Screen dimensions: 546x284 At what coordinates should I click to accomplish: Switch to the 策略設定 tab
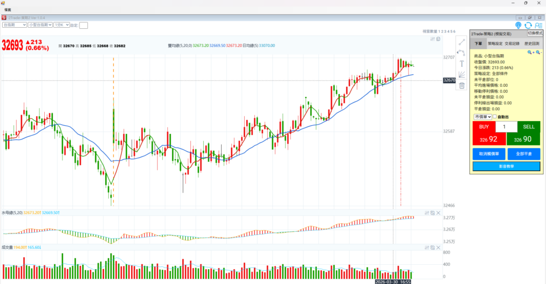click(492, 44)
